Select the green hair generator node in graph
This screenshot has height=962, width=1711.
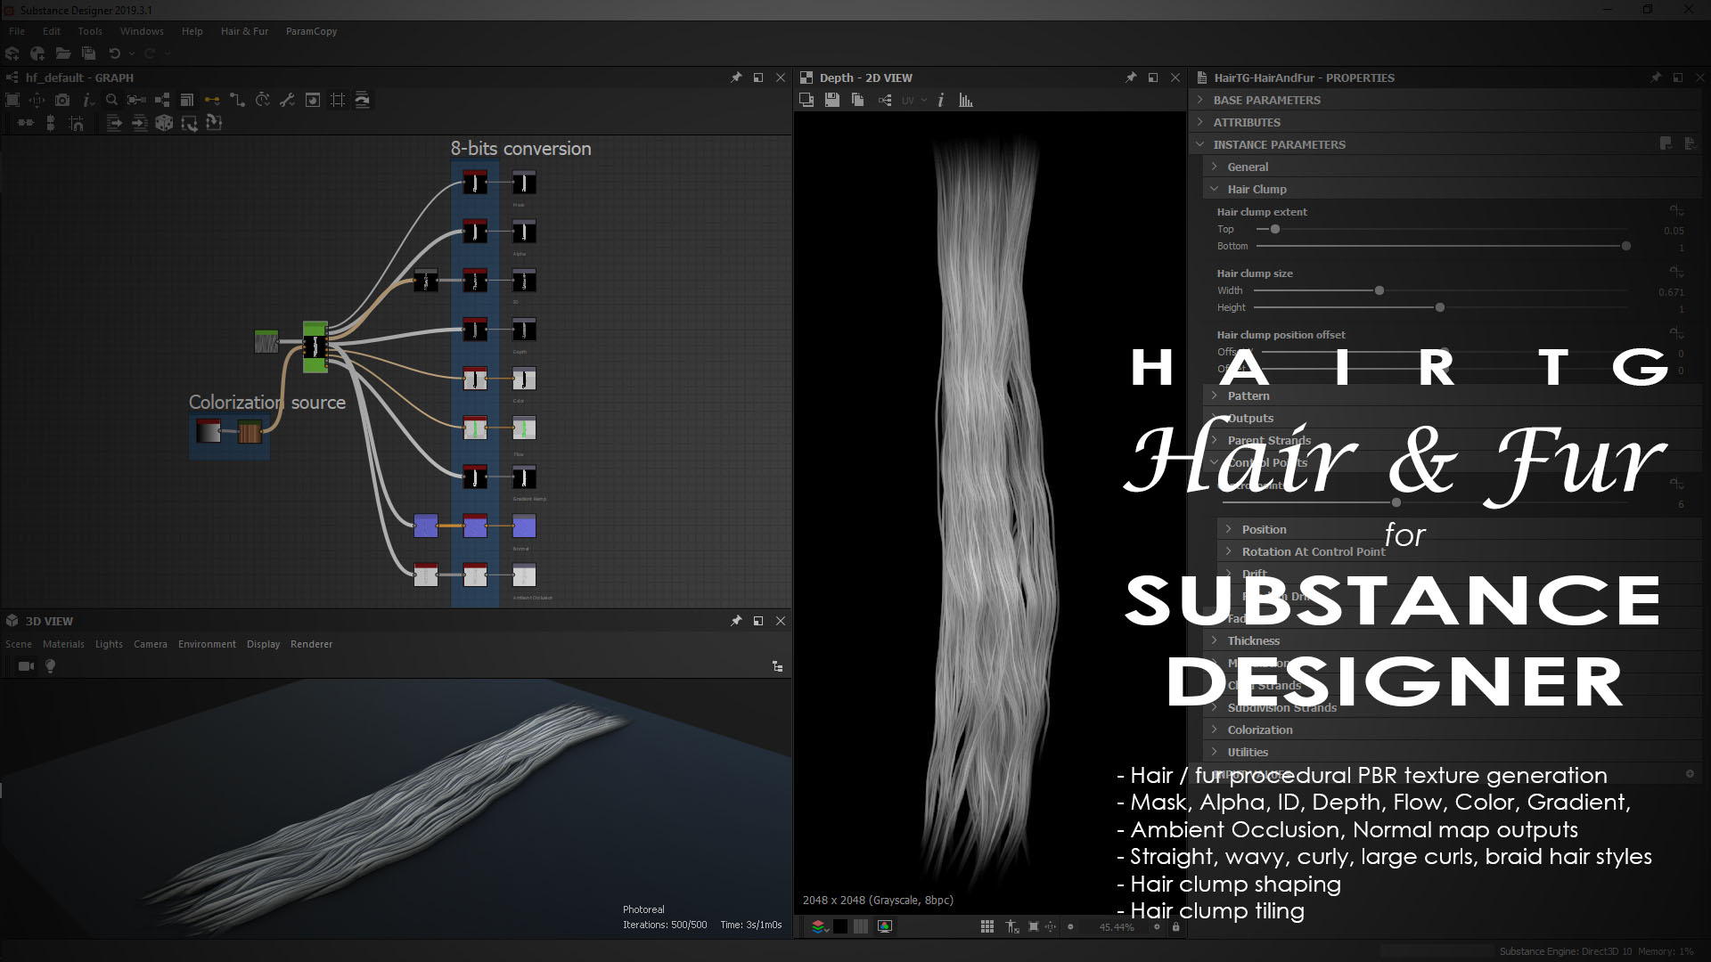[x=315, y=346]
